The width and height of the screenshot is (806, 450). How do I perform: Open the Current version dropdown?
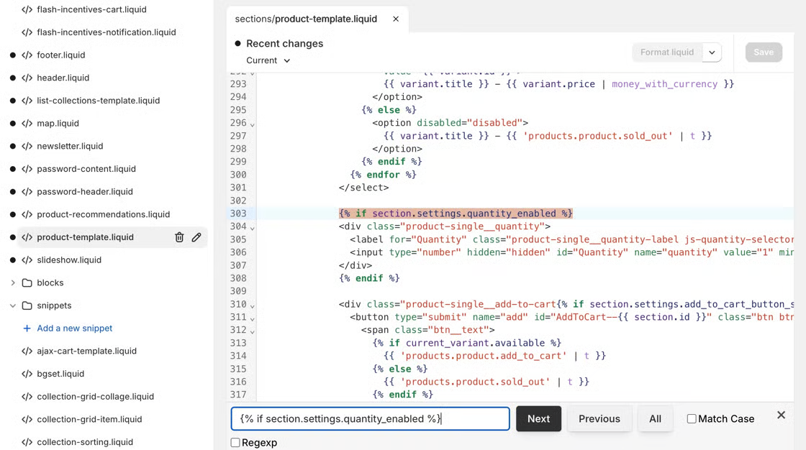pos(268,60)
